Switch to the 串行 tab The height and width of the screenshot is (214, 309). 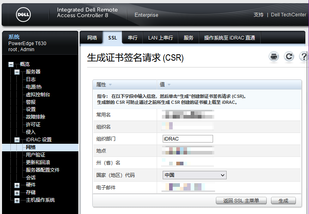[132, 38]
